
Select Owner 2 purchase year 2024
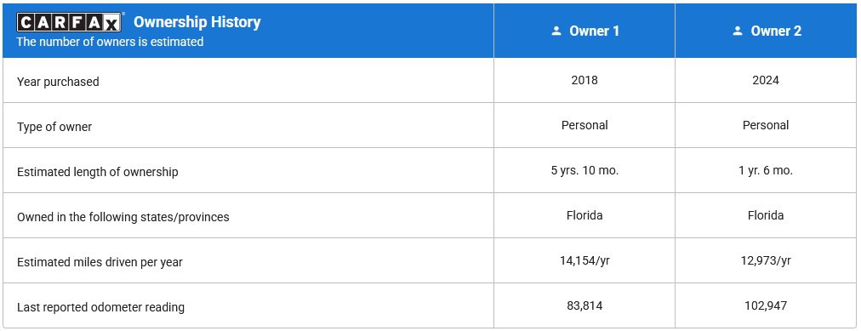[766, 80]
